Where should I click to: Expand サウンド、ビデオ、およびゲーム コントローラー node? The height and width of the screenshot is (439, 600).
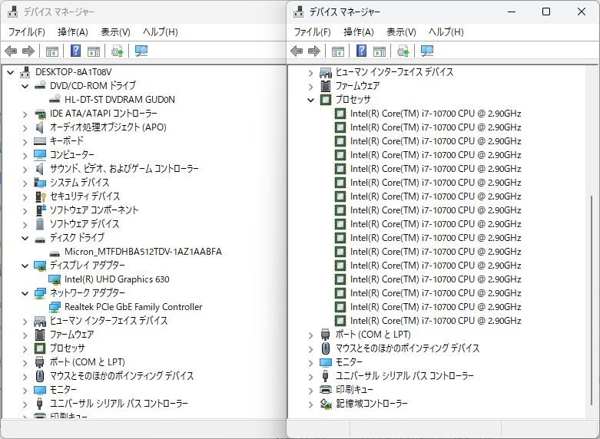(x=25, y=169)
